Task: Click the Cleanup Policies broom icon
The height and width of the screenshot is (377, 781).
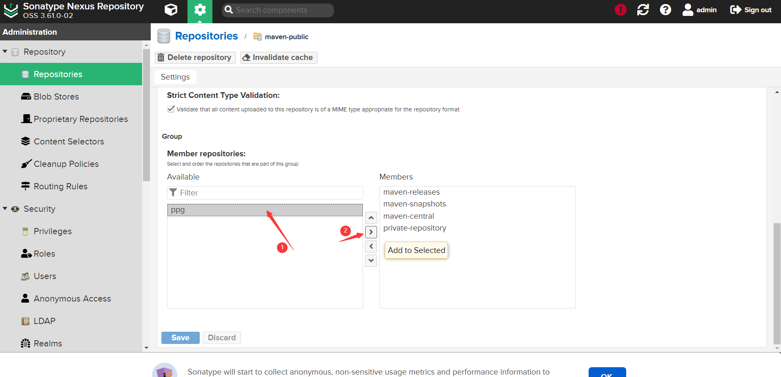Action: pyautogui.click(x=26, y=164)
